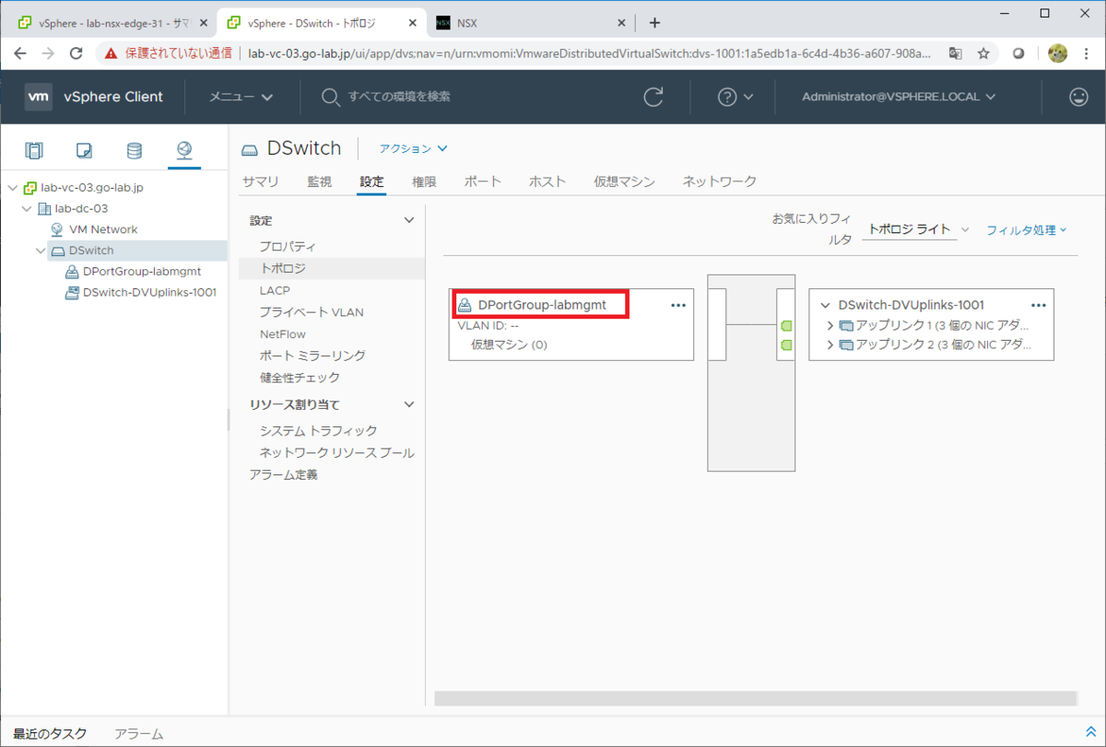Click the translate page icon in address bar
Image resolution: width=1106 pixels, height=747 pixels.
[956, 53]
